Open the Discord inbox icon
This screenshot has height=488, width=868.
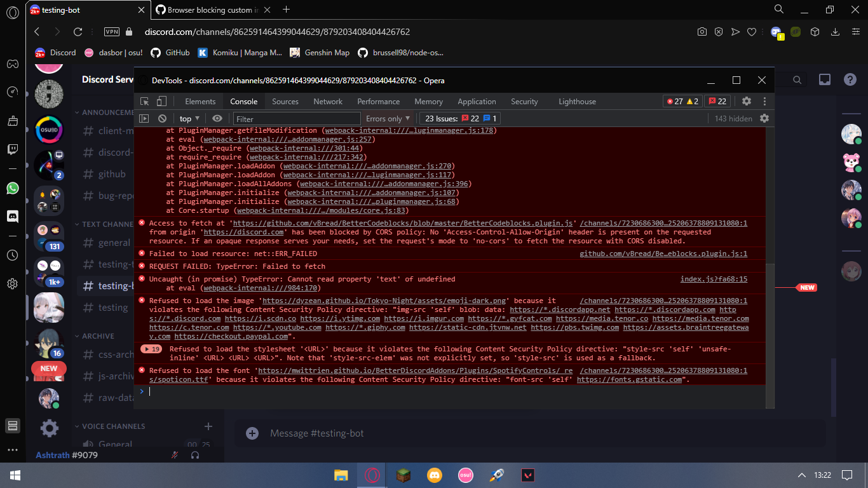point(825,79)
